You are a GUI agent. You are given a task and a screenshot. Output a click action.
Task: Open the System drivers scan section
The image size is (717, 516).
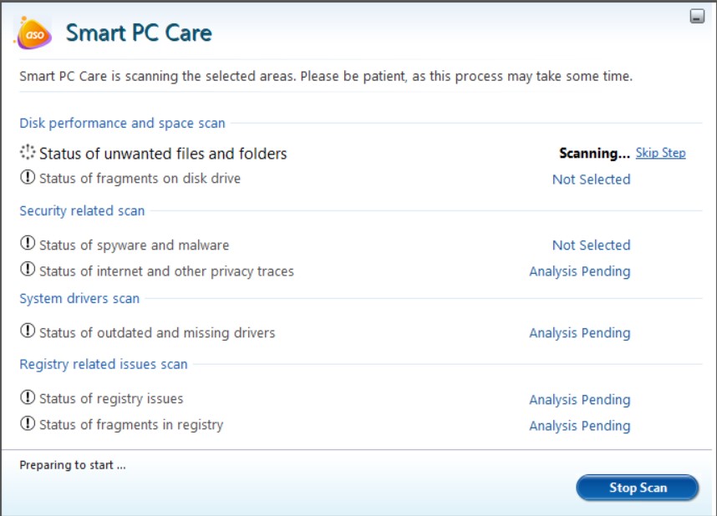pyautogui.click(x=79, y=298)
